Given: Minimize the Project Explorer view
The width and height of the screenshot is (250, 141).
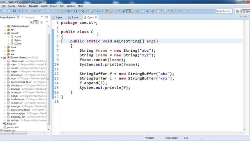Looking at the screenshot, I should click(x=42, y=17).
